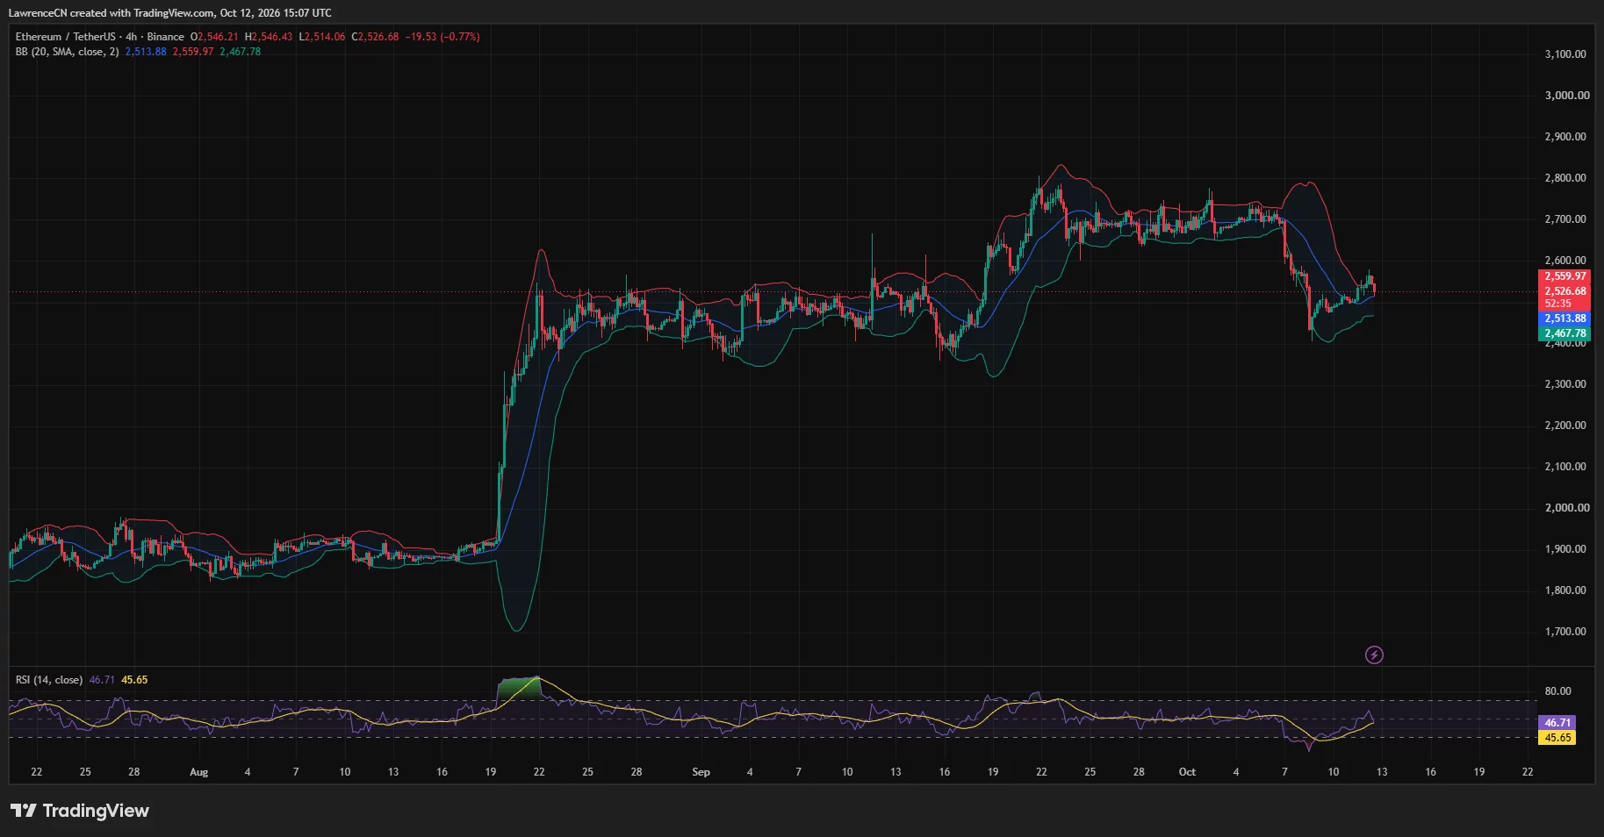This screenshot has height=837, width=1604.
Task: Click the high value H2,546.43 in legend
Action: click(x=269, y=37)
